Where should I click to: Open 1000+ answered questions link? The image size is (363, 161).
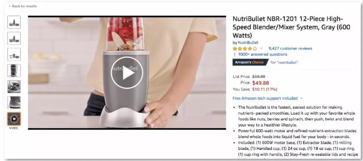tap(263, 55)
